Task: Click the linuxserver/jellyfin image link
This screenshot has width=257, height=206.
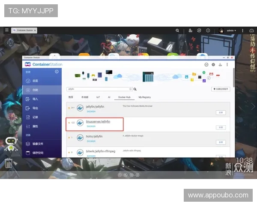Action: pos(98,122)
